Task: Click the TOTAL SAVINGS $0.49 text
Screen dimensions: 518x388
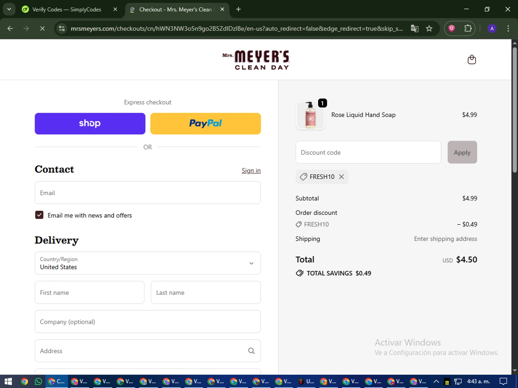Action: point(339,273)
